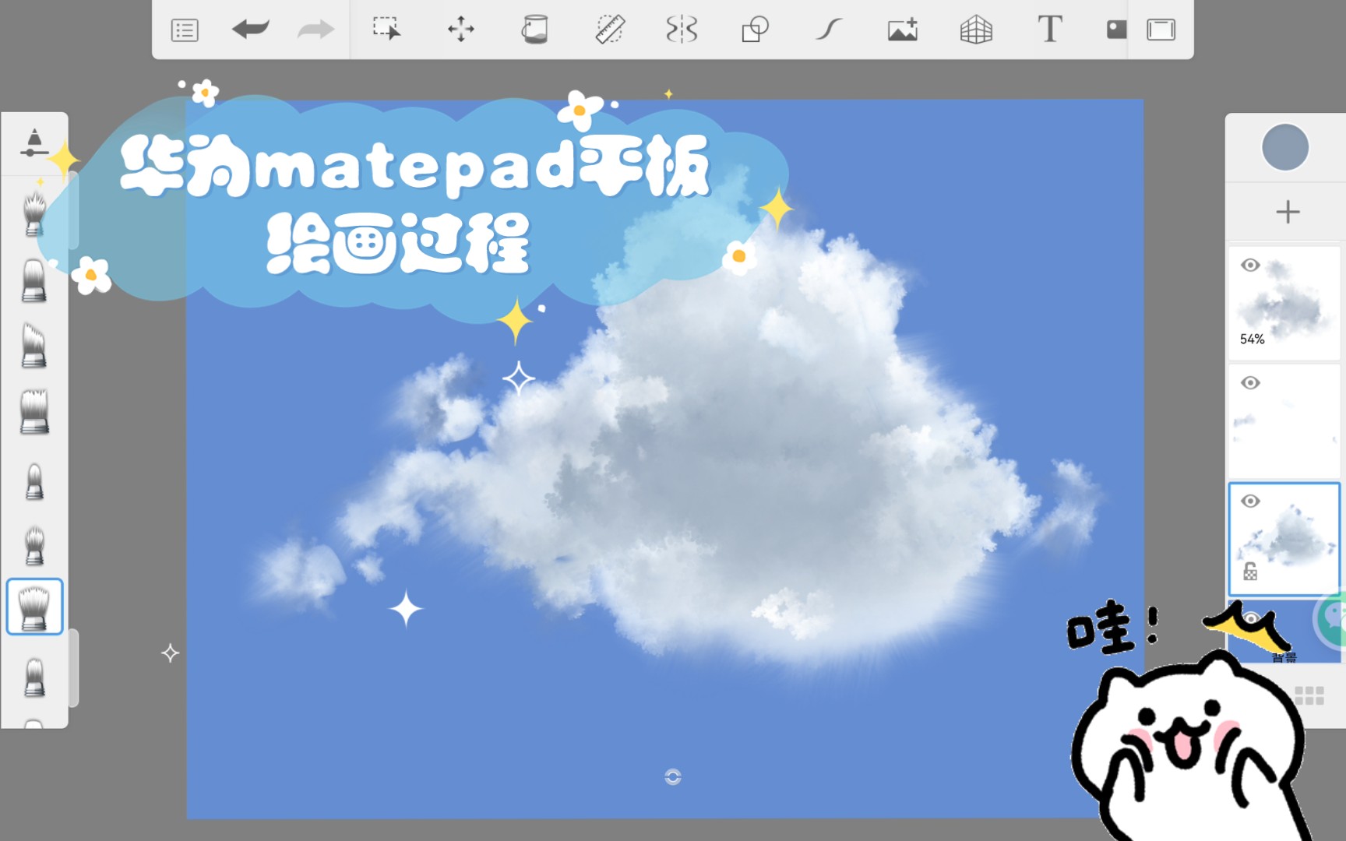The width and height of the screenshot is (1346, 841).
Task: Select the 54% cloud layer thumbnail
Action: pyautogui.click(x=1284, y=303)
